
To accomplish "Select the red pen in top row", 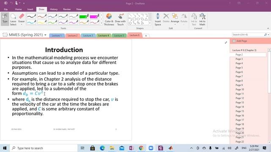I will click(x=42, y=16).
